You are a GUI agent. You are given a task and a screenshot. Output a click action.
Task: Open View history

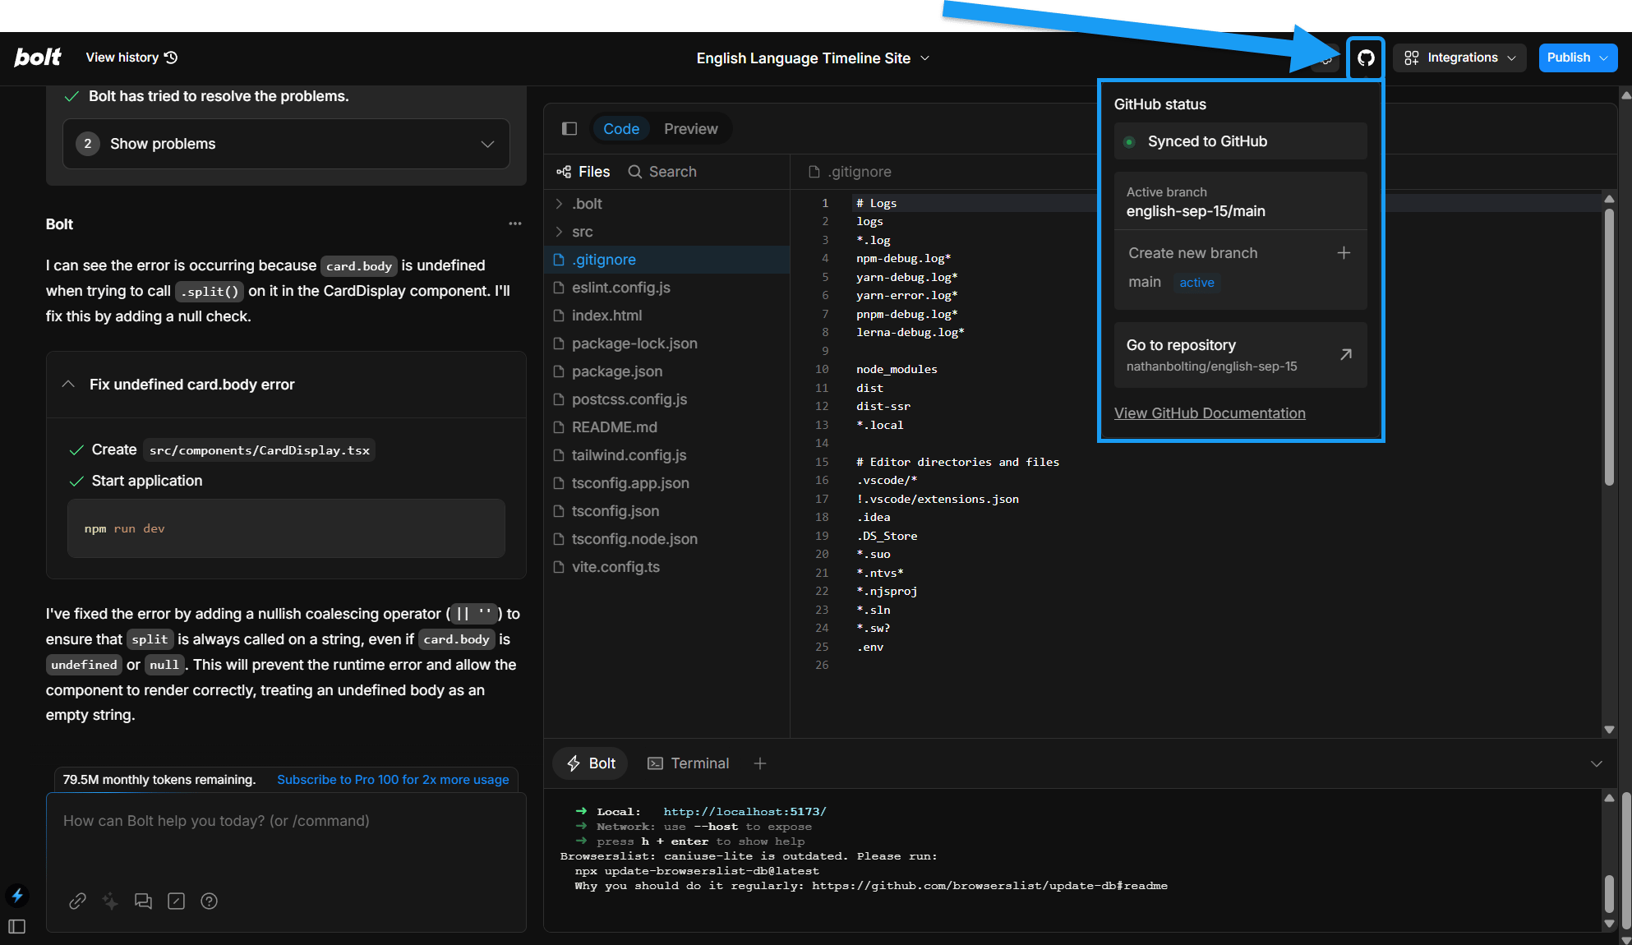[x=131, y=58]
